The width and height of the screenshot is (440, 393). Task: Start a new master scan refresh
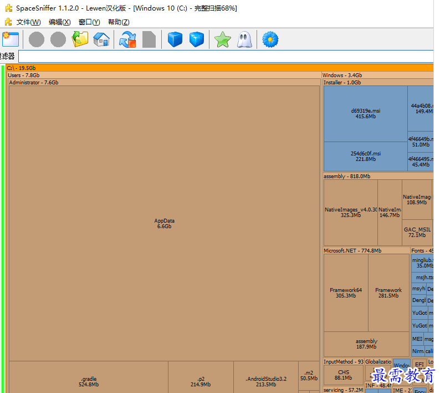pyautogui.click(x=127, y=39)
